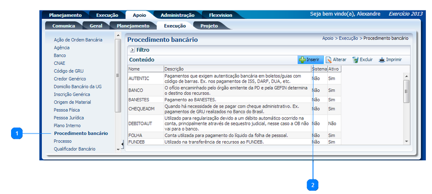Click the Inserir green plus icon
The image size is (432, 194).
302,60
